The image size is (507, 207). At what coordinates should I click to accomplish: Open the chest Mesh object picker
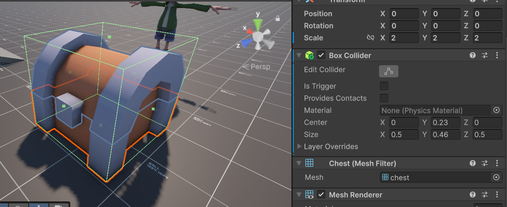click(x=497, y=177)
